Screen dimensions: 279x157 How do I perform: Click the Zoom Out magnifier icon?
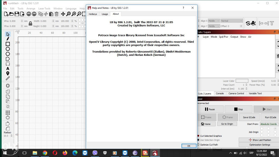(x=79, y=14)
